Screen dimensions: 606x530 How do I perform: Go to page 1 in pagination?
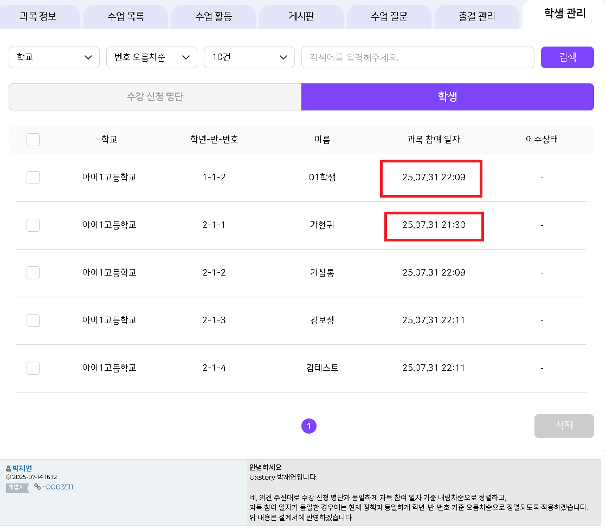[x=309, y=427]
